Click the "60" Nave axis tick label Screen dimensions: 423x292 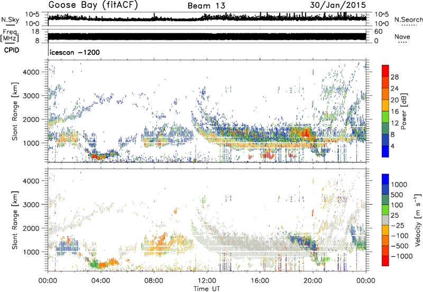[x=379, y=32]
